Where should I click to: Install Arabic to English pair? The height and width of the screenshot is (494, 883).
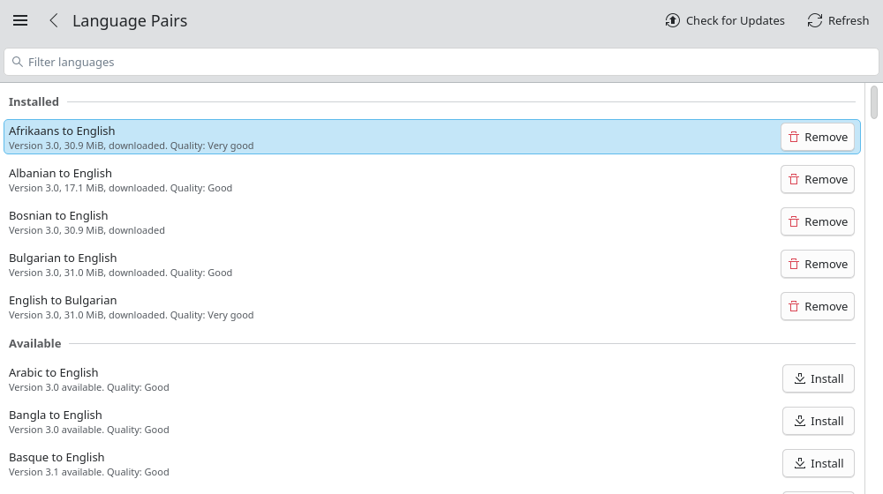point(819,378)
